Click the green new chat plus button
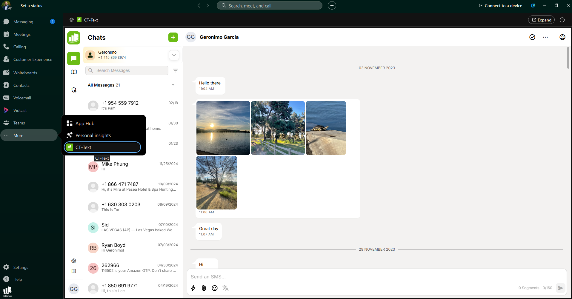 tap(173, 37)
